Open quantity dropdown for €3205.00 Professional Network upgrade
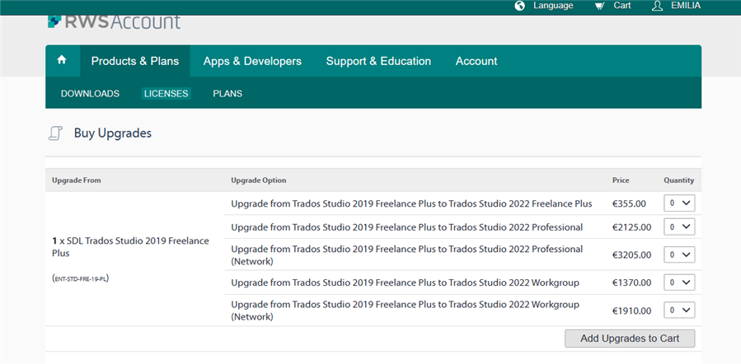Viewport: 741px width, 364px height. [679, 254]
